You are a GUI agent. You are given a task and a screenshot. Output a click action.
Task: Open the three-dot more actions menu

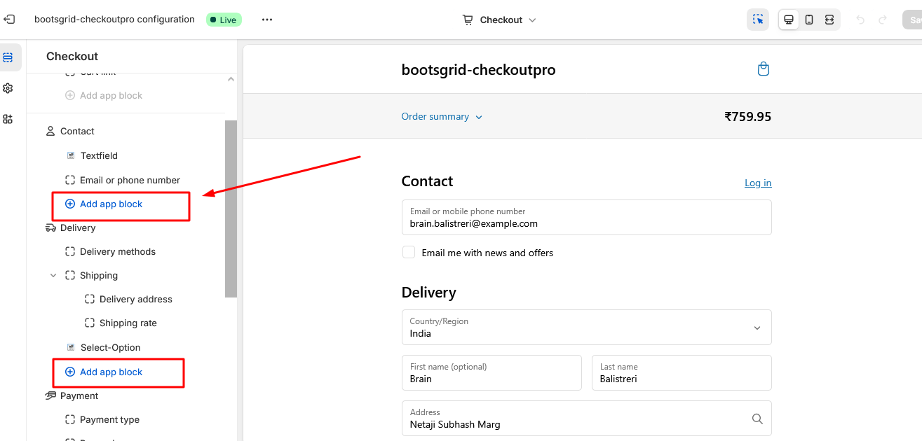tap(267, 20)
